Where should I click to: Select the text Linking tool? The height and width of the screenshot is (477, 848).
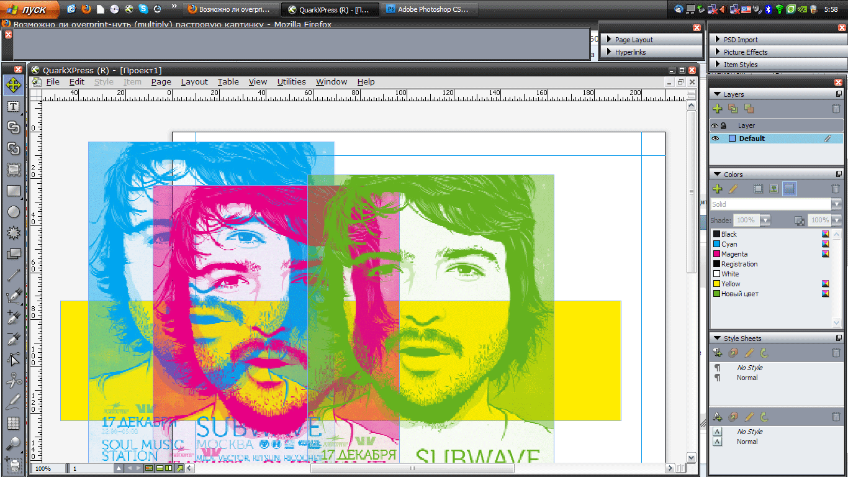[x=13, y=127]
